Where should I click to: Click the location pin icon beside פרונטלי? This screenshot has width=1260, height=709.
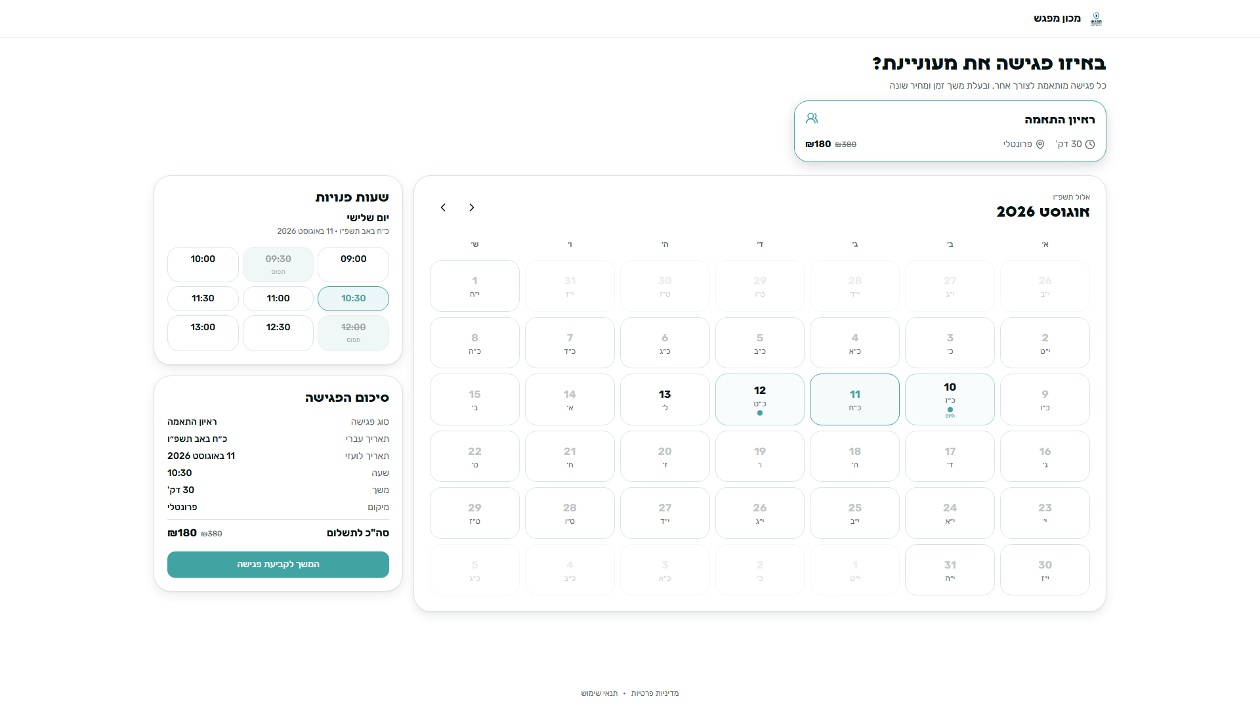click(1040, 144)
